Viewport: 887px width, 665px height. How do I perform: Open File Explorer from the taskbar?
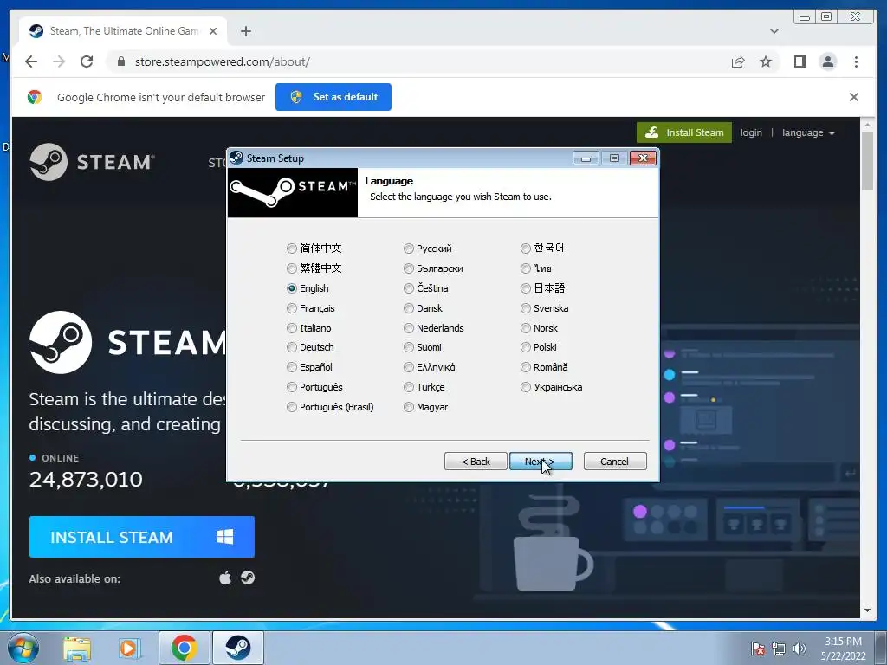77,648
